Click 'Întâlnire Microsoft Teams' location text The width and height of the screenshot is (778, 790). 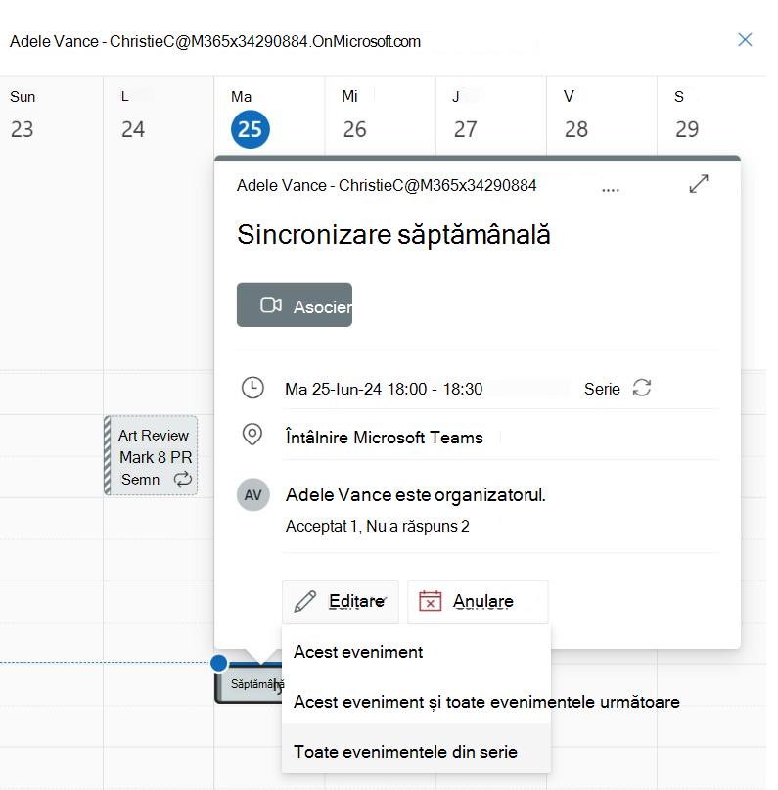[x=385, y=438]
